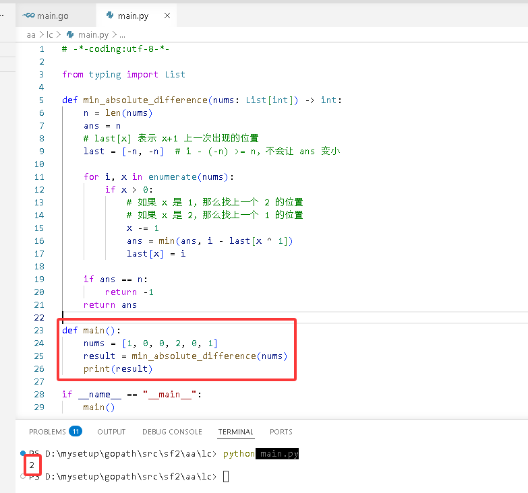Select the TERMINAL panel tab

click(x=236, y=432)
